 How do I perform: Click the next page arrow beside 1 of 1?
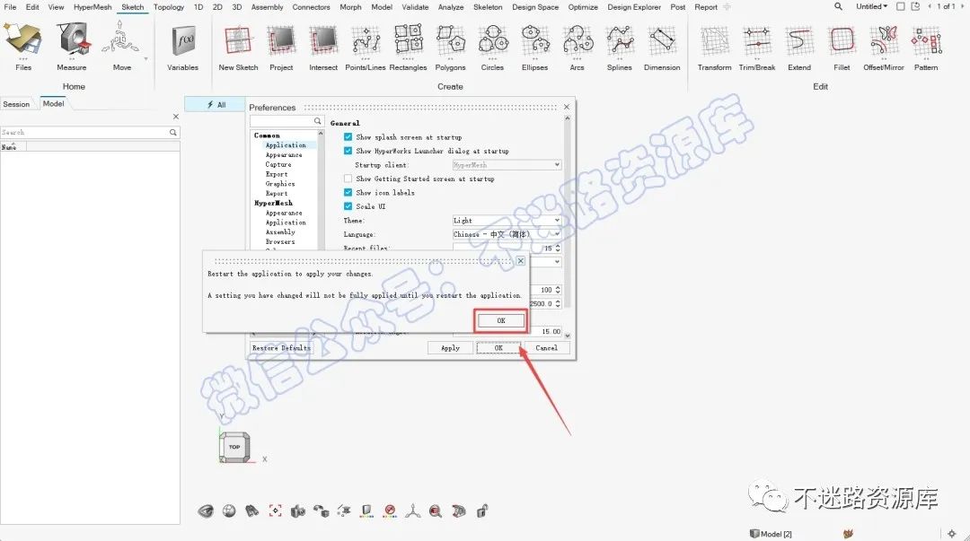click(962, 6)
